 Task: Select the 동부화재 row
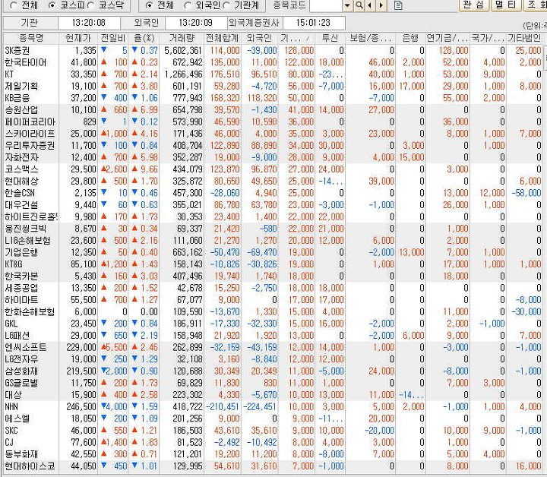point(273,454)
